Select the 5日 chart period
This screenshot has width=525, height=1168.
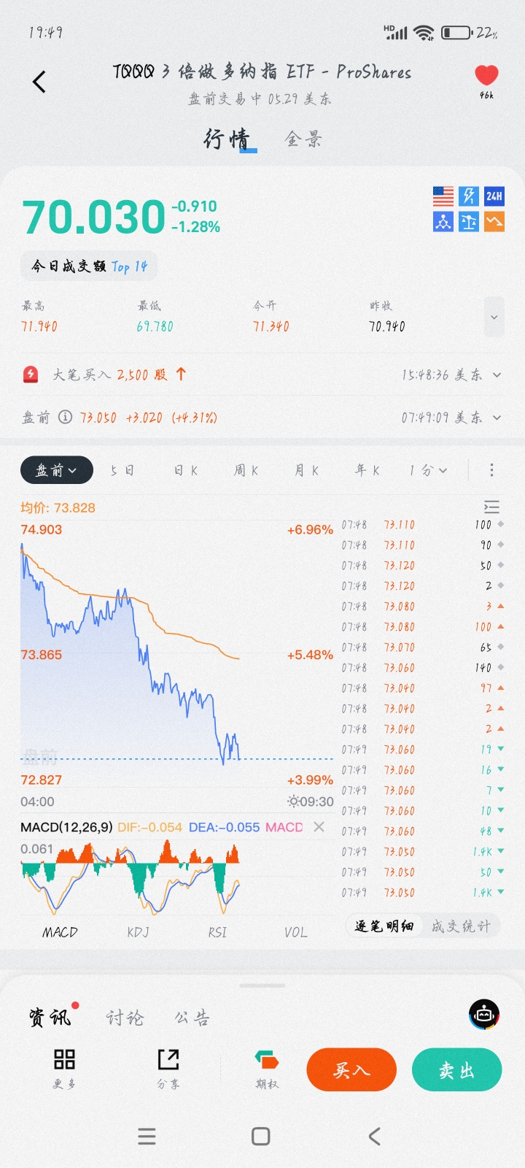tap(122, 470)
